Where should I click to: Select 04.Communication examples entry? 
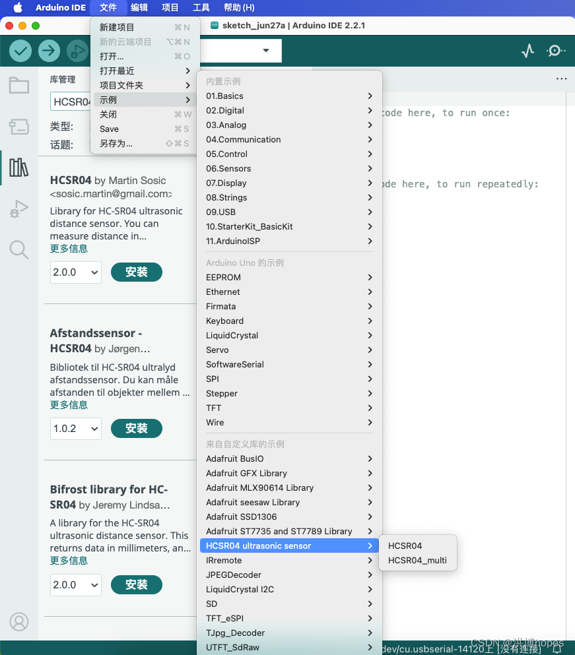[289, 140]
